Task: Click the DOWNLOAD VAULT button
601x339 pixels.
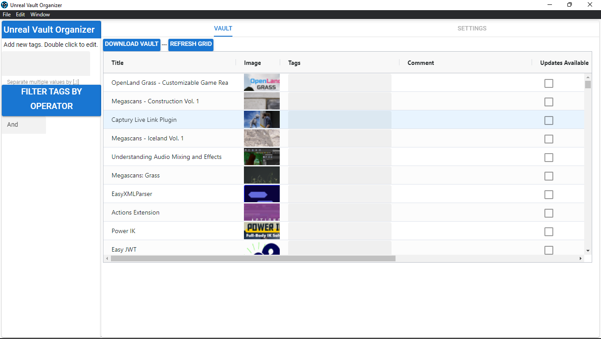Action: click(x=132, y=44)
